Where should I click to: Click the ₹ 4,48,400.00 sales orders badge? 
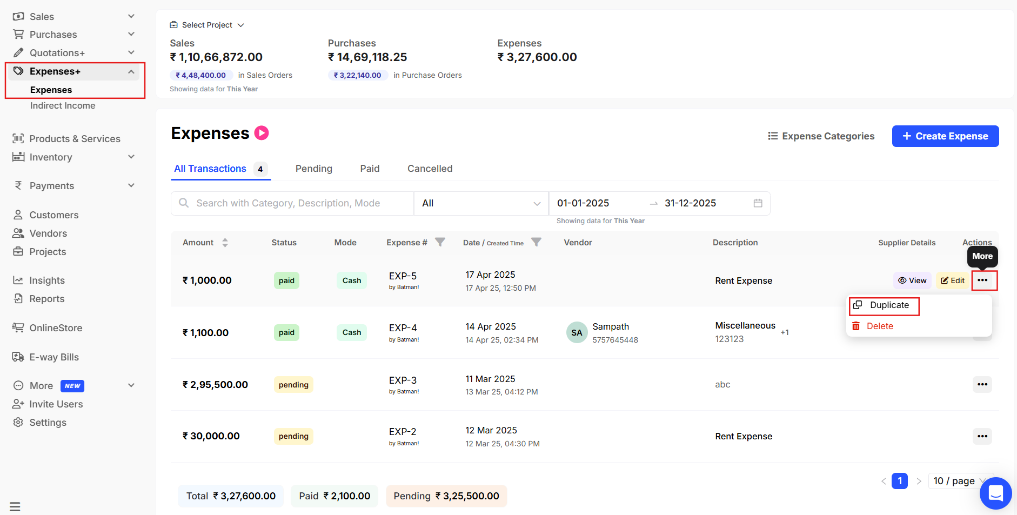click(201, 75)
